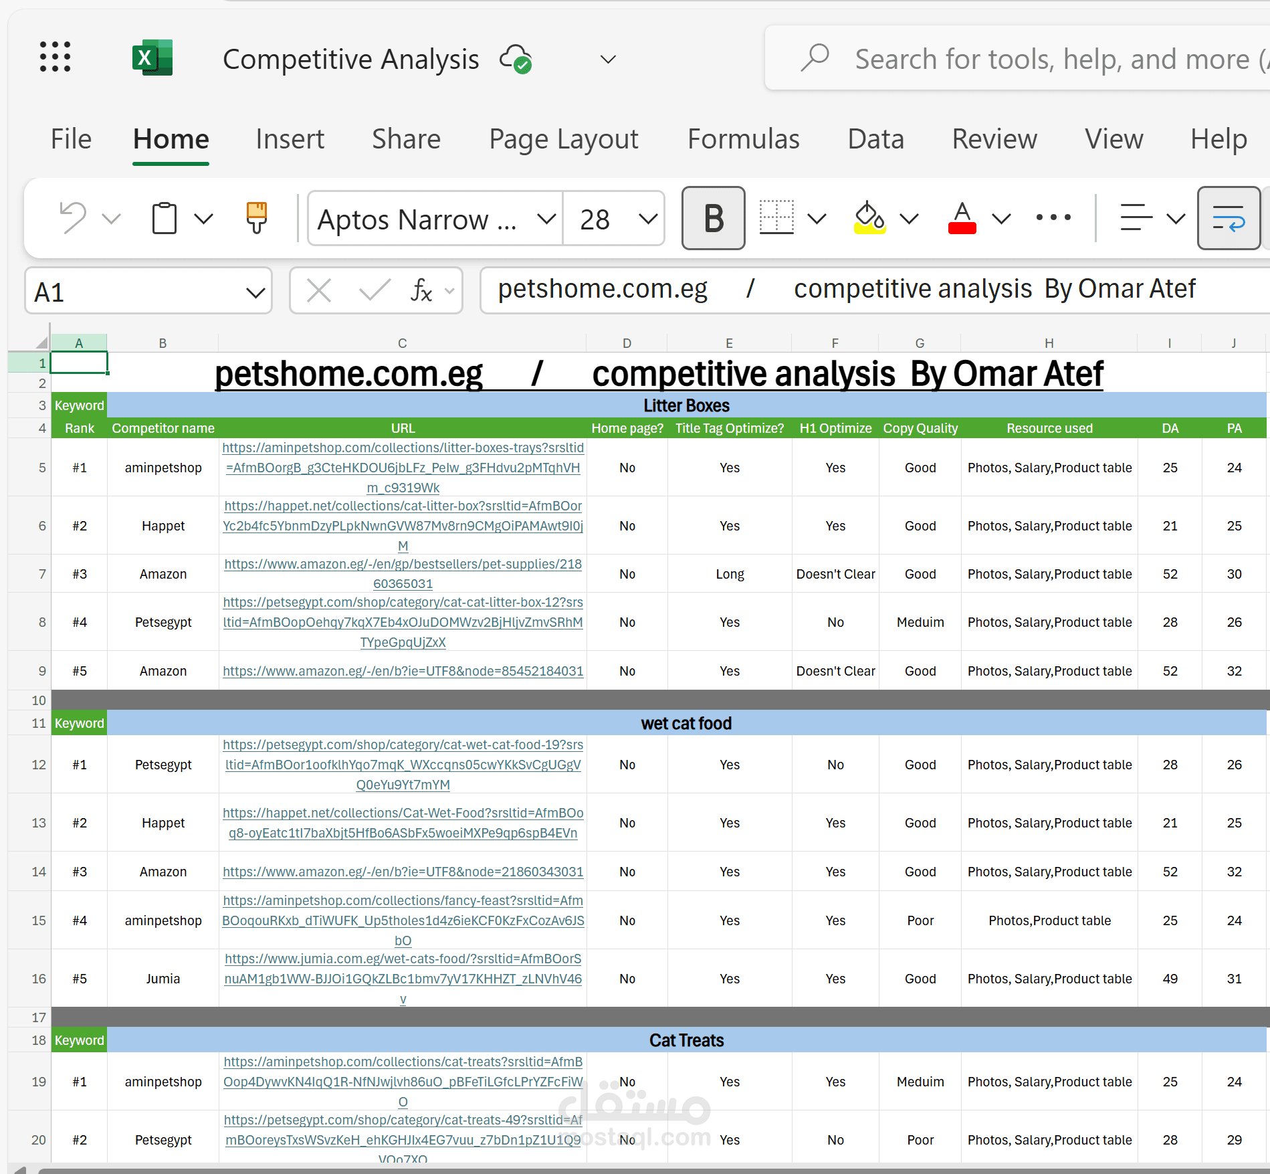The height and width of the screenshot is (1174, 1270).
Task: Switch to the Home tab
Action: coord(171,139)
